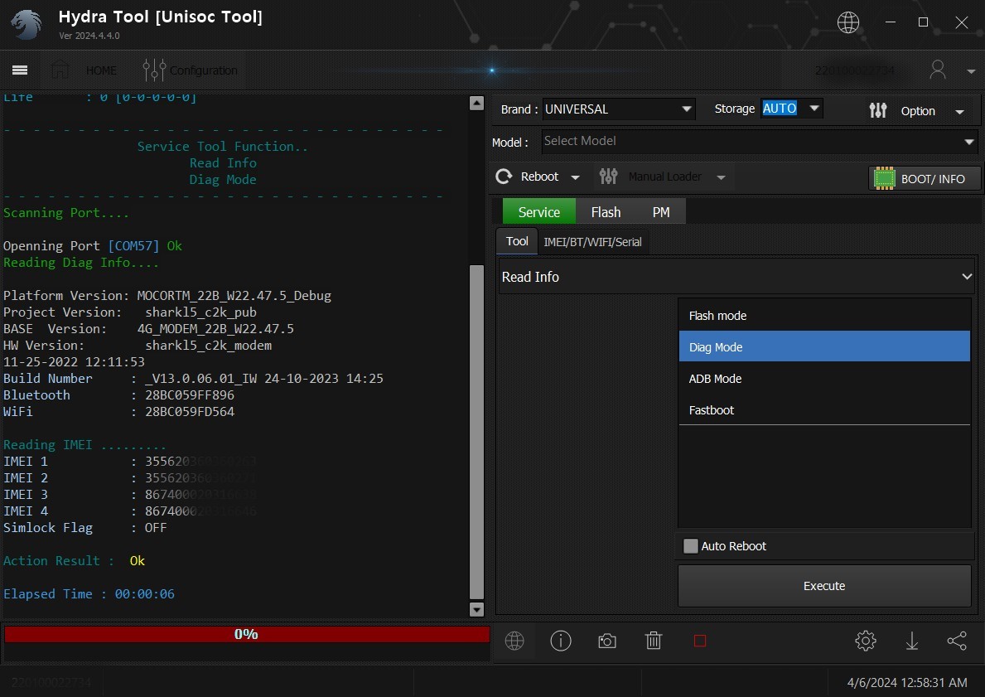This screenshot has height=697, width=985.
Task: Clear log with trash icon
Action: 654,641
